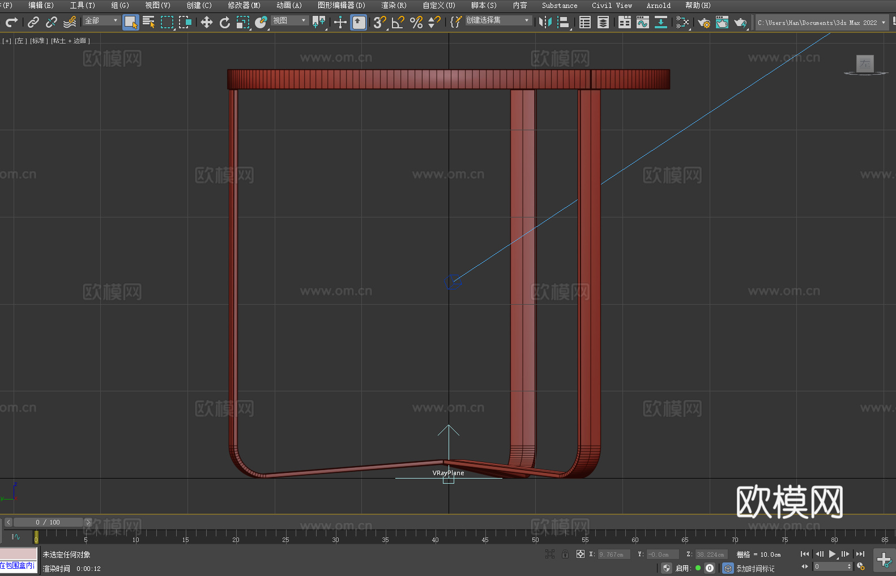Screen dimensions: 896x576
Task: Open the 渲染(R) menu
Action: [394, 5]
